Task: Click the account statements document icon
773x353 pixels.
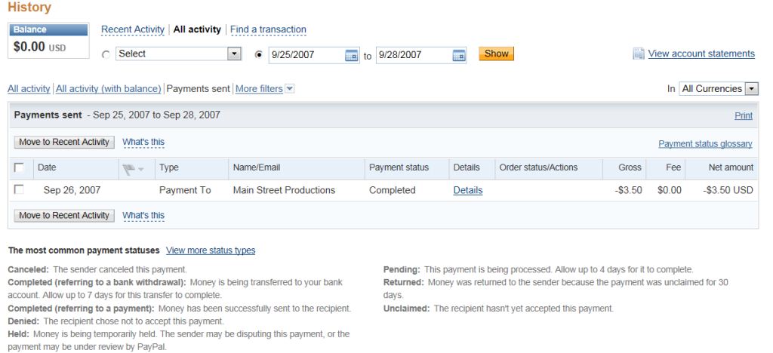Action: (639, 54)
